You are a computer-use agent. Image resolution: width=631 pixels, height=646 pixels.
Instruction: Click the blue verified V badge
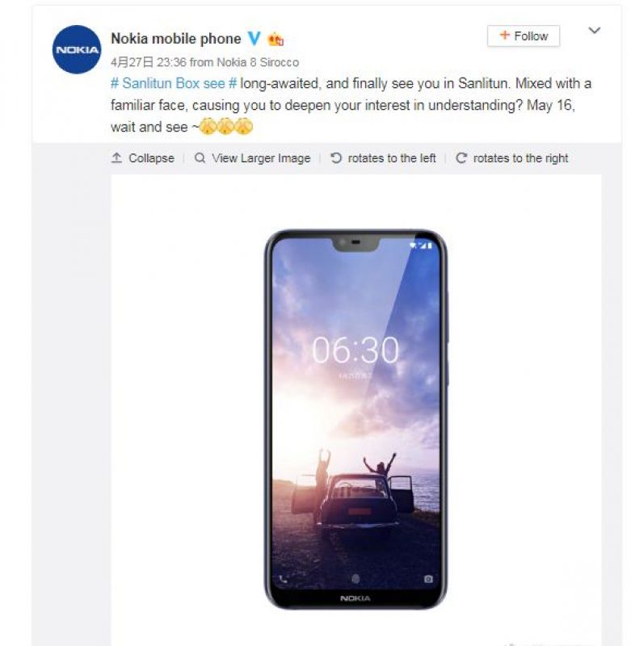tap(255, 38)
